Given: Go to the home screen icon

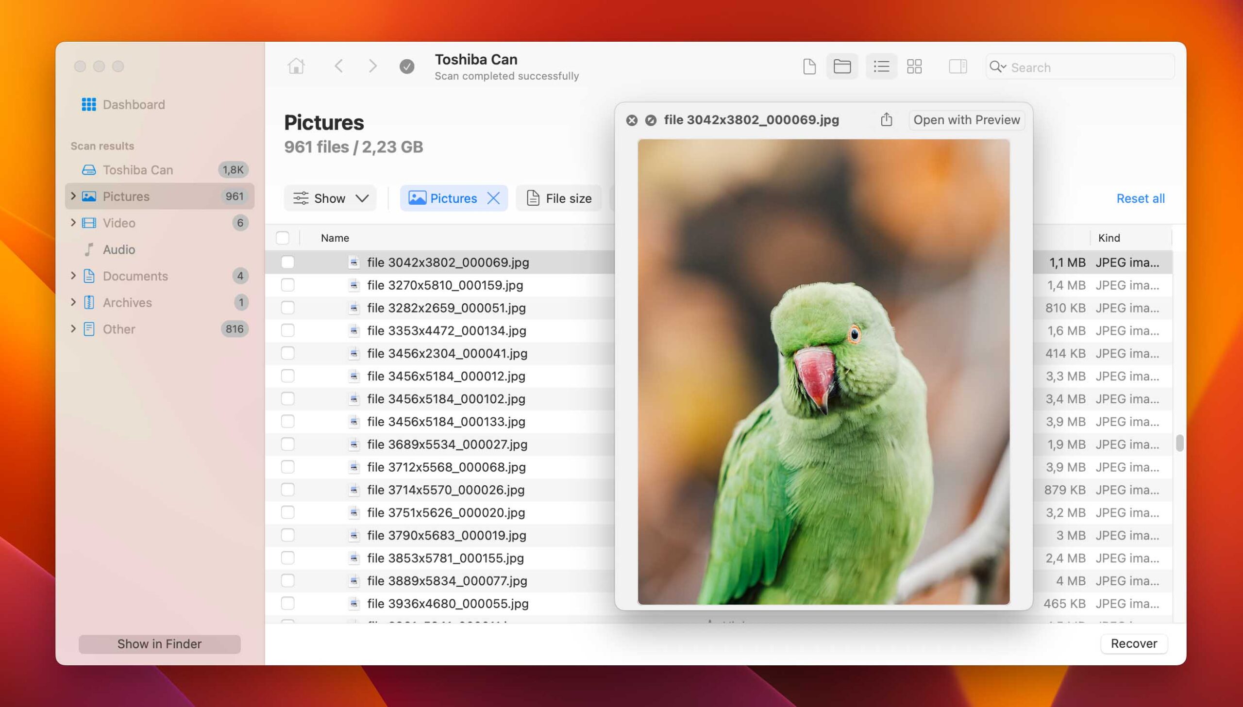Looking at the screenshot, I should (296, 66).
